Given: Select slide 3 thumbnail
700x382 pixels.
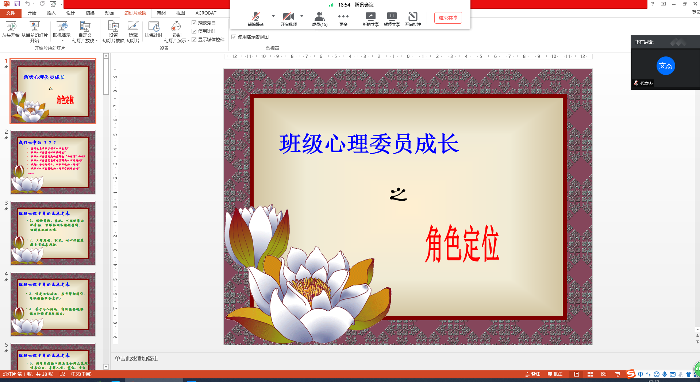Looking at the screenshot, I should click(53, 233).
